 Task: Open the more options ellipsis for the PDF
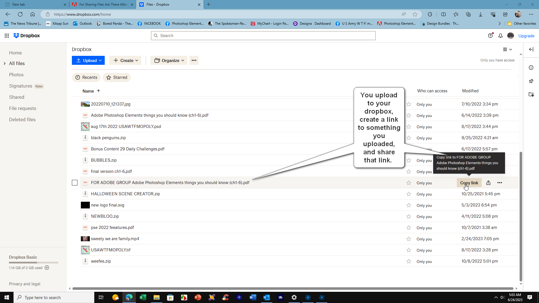coord(500,183)
